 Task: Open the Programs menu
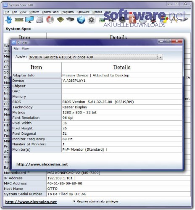(68, 12)
